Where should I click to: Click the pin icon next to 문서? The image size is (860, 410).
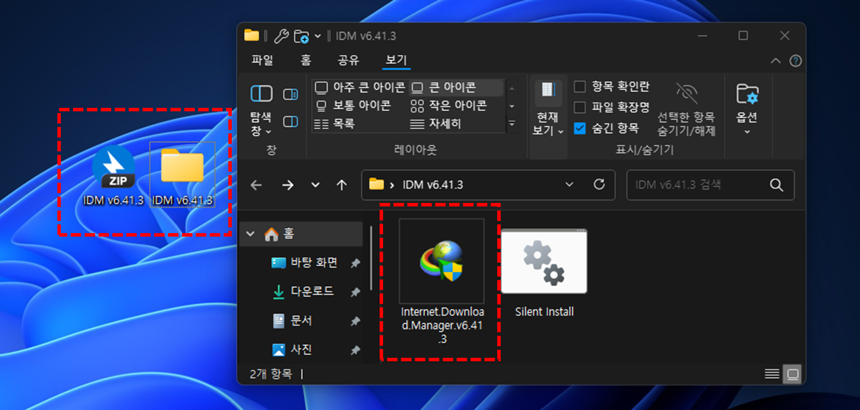pyautogui.click(x=355, y=321)
